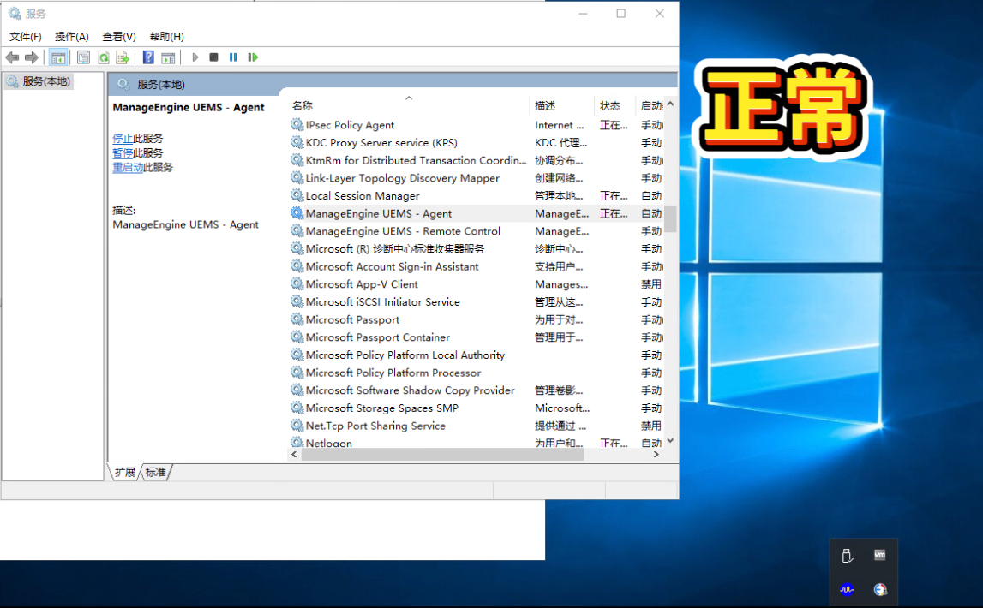Select Microsoft iSCSI Initiator Service
983x608 pixels.
(x=382, y=301)
